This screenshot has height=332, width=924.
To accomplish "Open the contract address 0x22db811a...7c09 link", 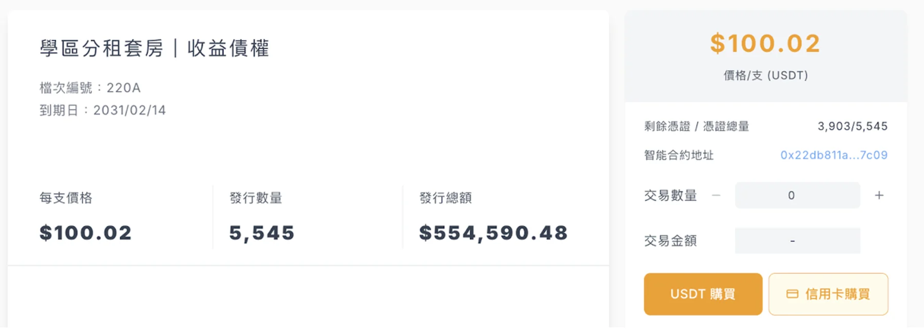I will pyautogui.click(x=834, y=155).
